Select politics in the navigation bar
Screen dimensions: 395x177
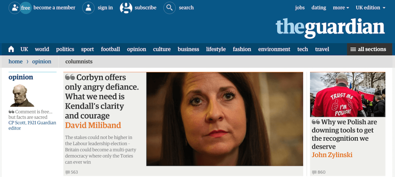click(65, 49)
